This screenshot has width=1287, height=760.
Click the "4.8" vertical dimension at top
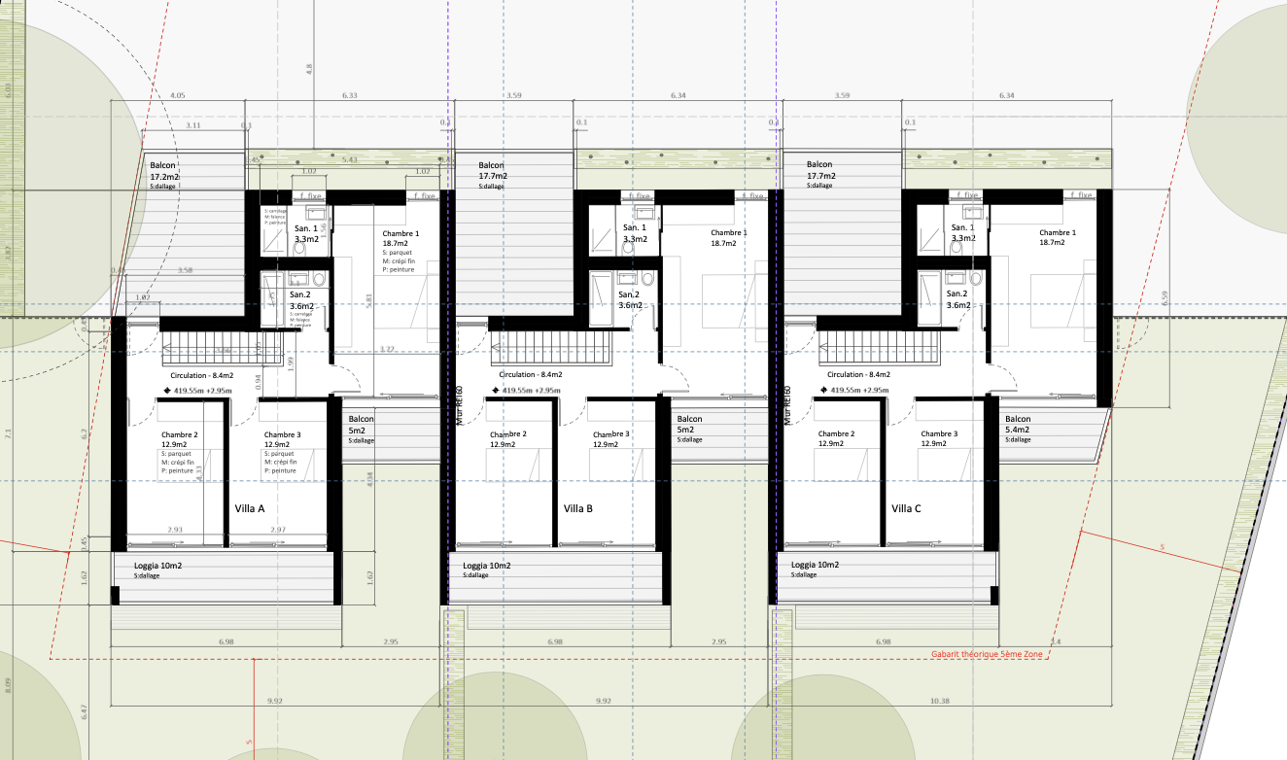[309, 69]
